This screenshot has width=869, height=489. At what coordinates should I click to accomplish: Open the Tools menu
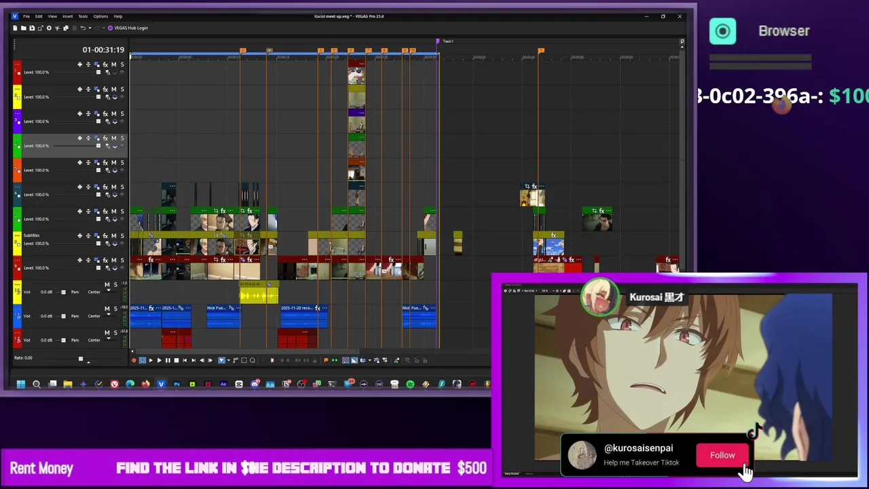[x=83, y=16]
